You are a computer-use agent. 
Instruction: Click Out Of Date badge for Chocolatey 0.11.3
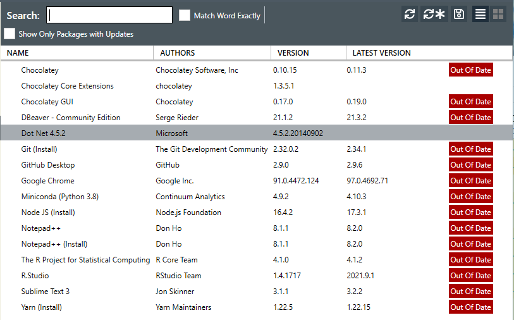click(471, 70)
